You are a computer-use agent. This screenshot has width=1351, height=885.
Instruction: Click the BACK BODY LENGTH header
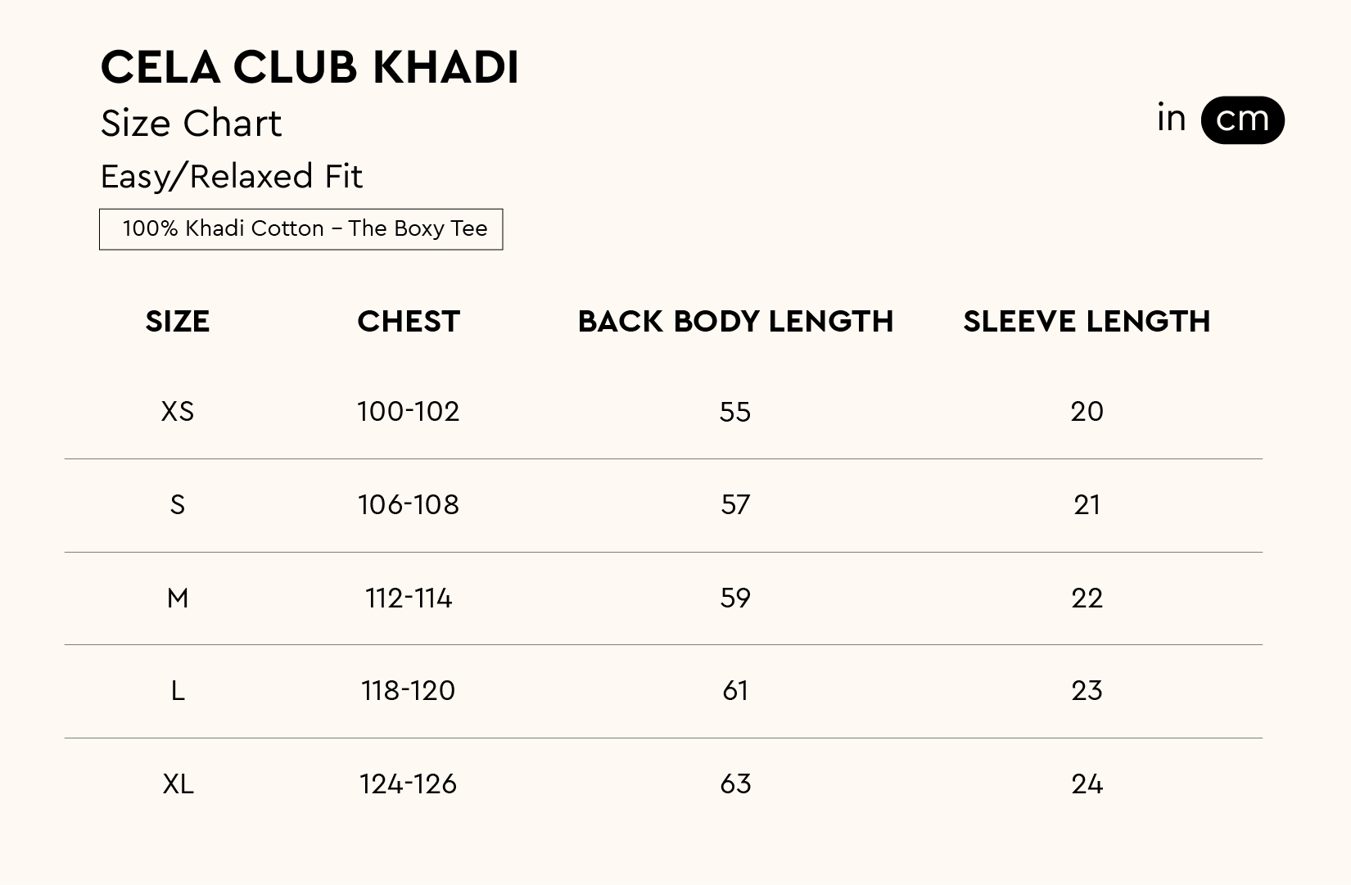(735, 322)
